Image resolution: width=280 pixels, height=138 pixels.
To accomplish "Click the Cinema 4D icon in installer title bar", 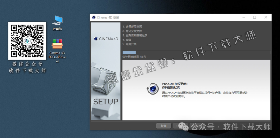I will pyautogui.click(x=94, y=17).
